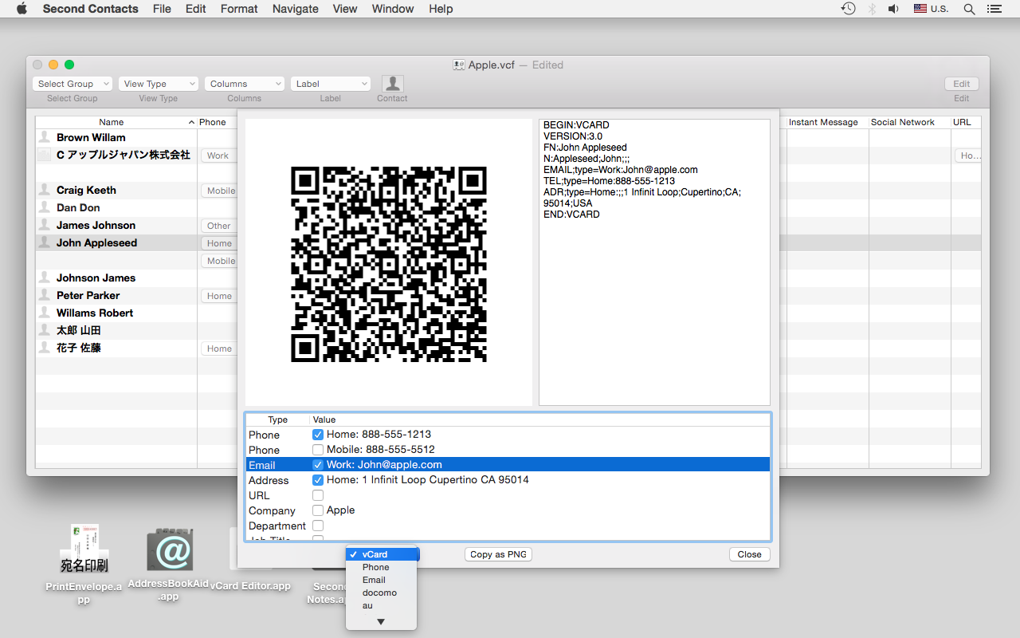Open Notification Center icon

coord(994,9)
